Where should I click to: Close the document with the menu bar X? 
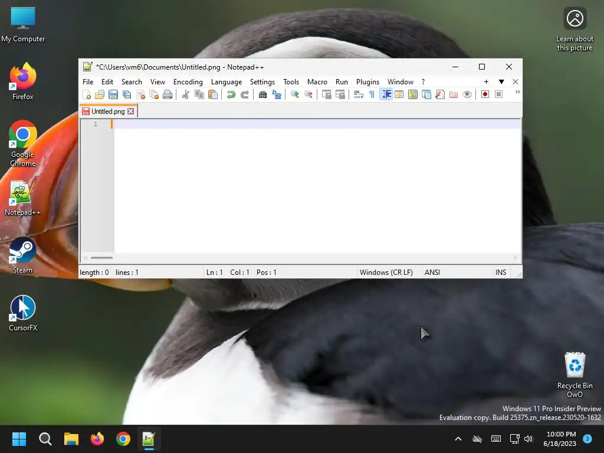tap(516, 81)
